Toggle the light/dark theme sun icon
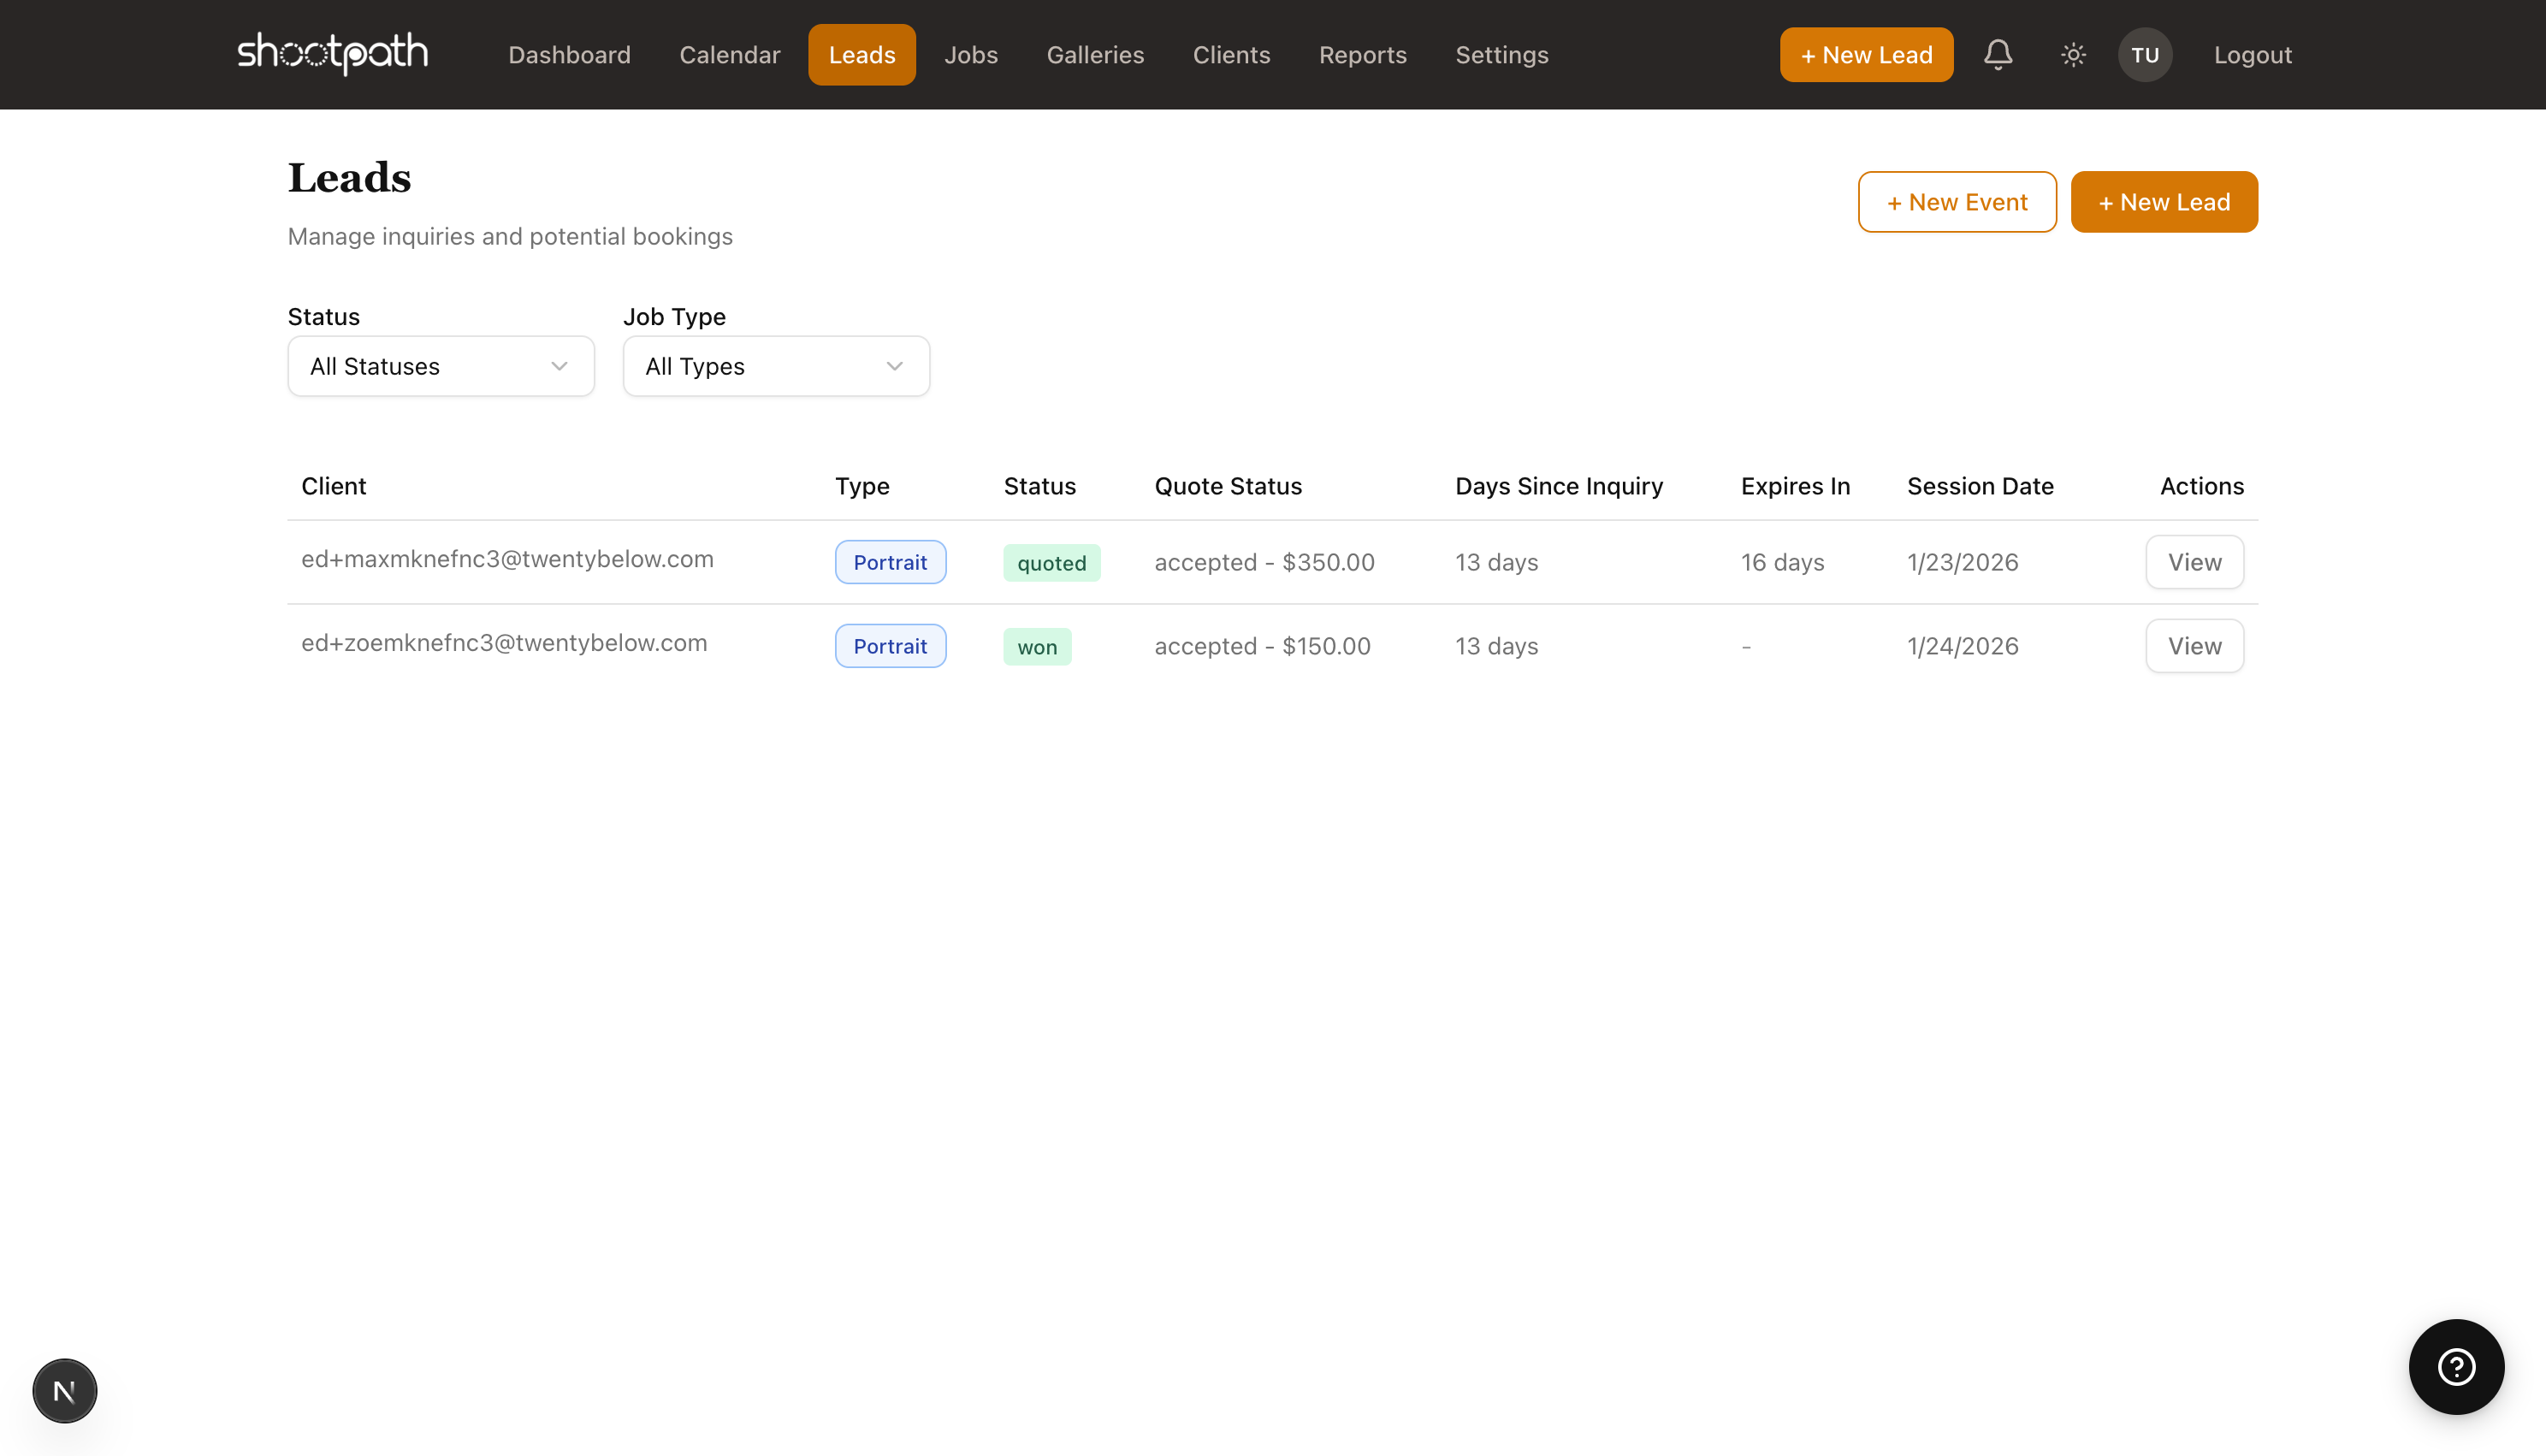 point(2073,55)
